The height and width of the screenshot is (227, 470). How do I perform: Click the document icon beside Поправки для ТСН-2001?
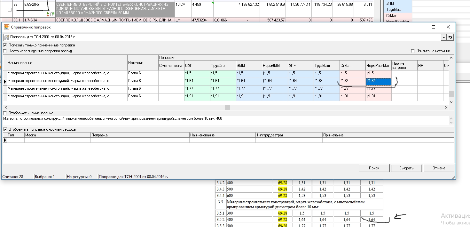(x=6, y=37)
